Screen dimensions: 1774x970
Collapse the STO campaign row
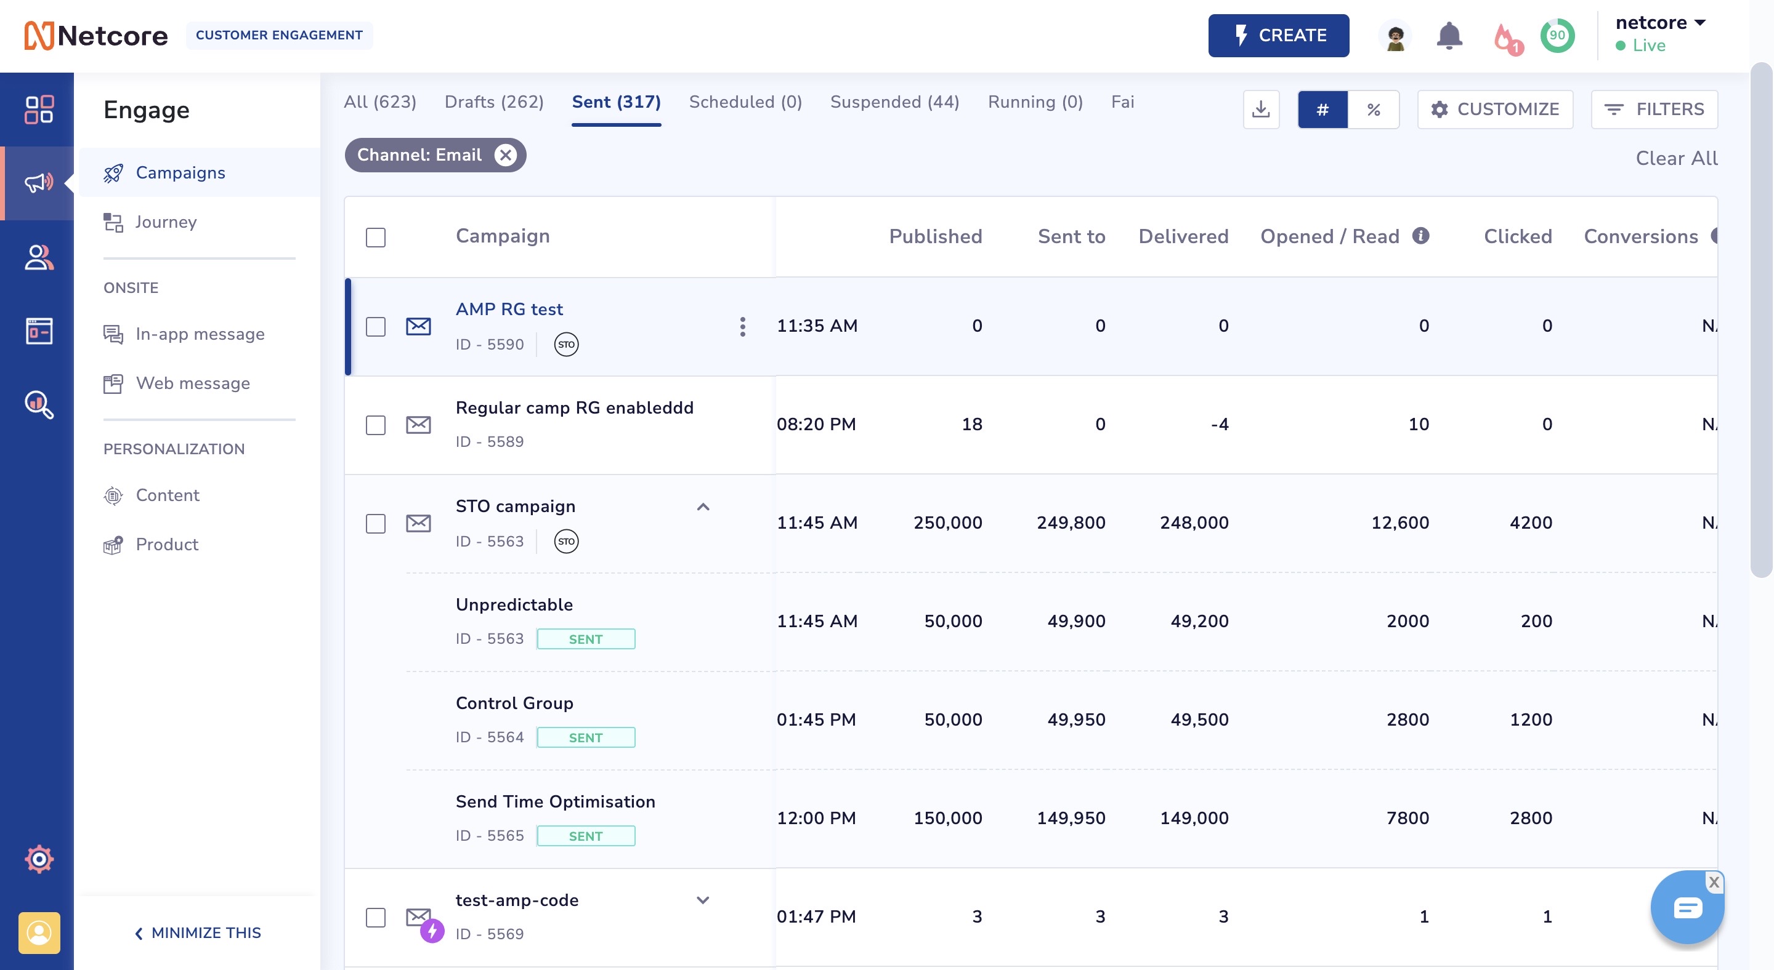pyautogui.click(x=702, y=507)
